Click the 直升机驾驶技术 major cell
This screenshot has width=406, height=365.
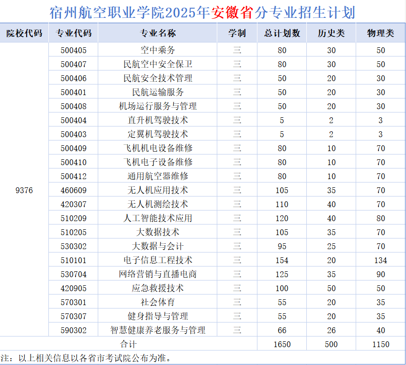coord(158,120)
